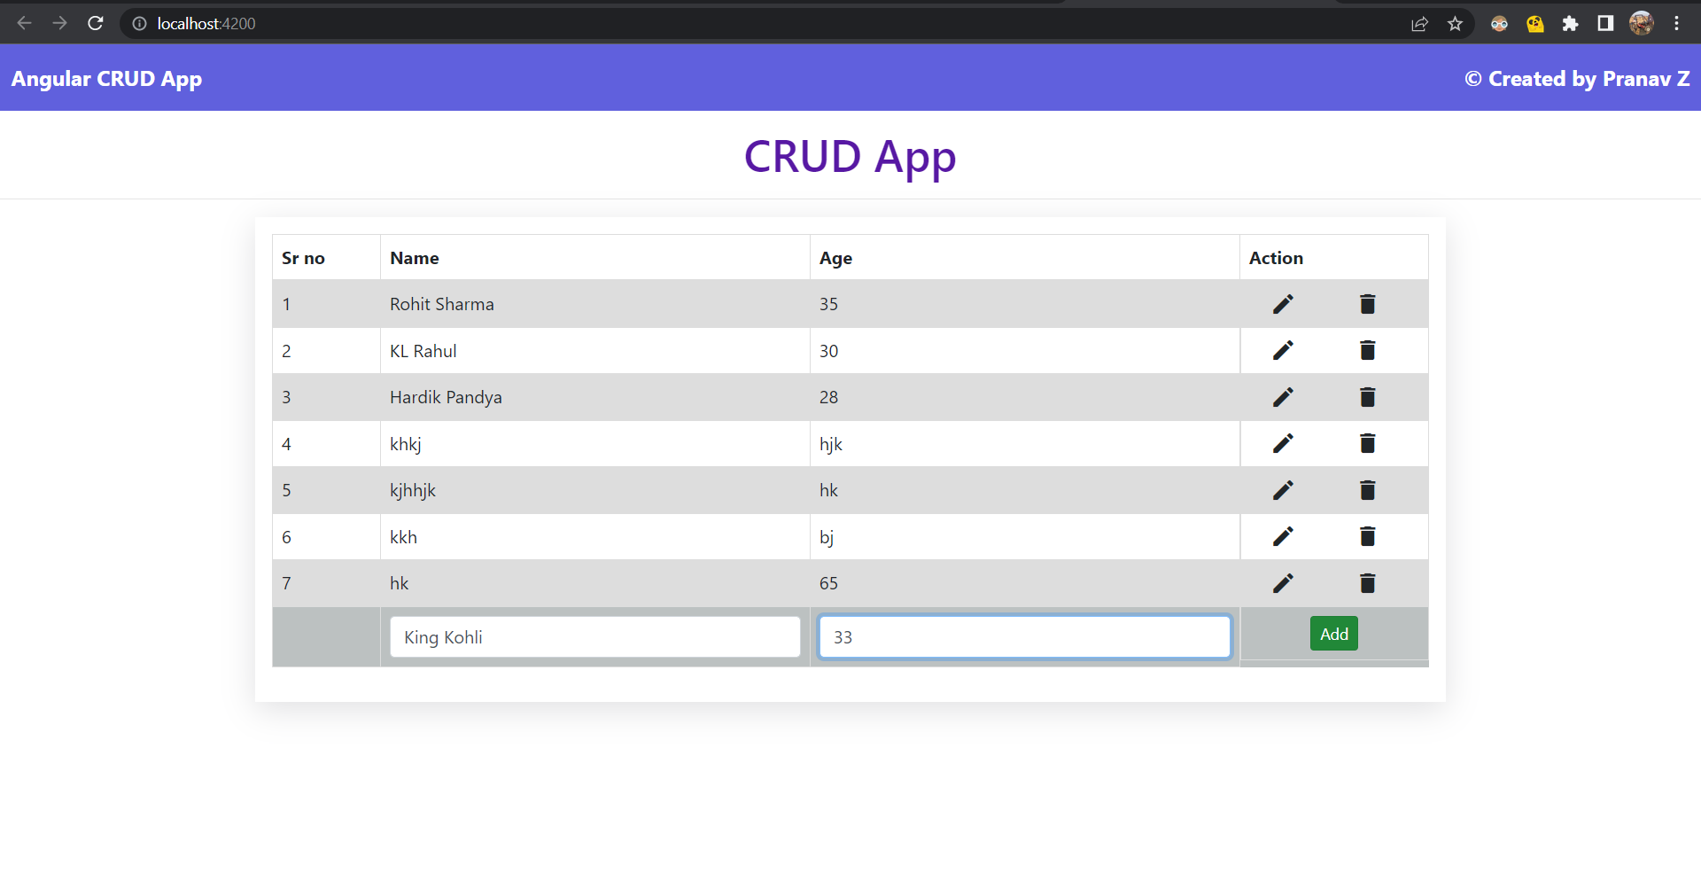Focus the name field containing King Kohli

point(594,637)
